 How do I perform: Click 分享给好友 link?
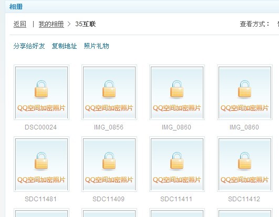click(x=29, y=46)
